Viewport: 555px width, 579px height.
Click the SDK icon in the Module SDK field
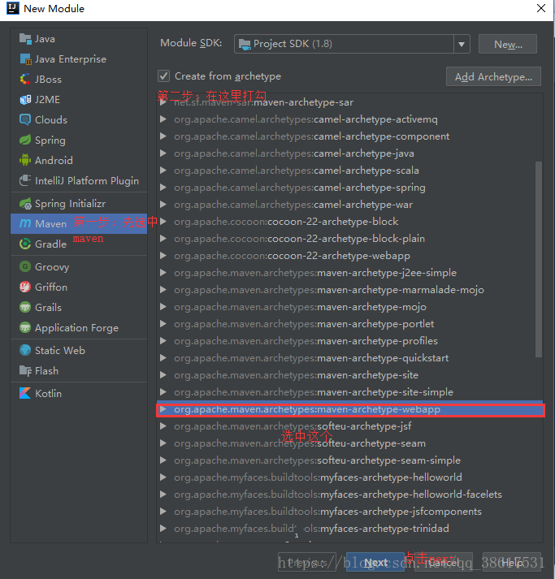click(x=245, y=44)
